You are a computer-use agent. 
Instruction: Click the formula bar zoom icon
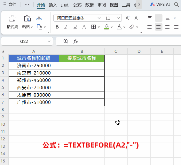pyautogui.click(x=66, y=41)
